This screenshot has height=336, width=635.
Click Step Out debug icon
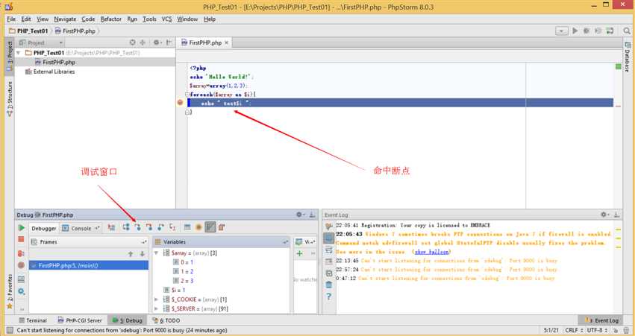tap(160, 228)
